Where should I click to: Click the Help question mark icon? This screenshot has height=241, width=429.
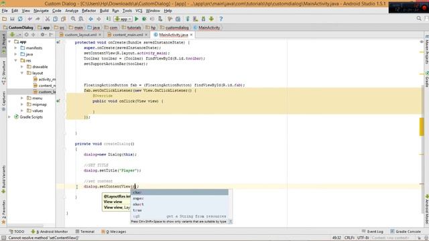pyautogui.click(x=221, y=19)
